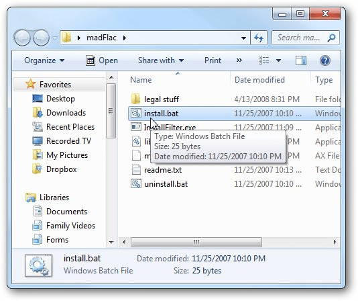Viewport: 358px width, 301px height.
Task: Toggle the preview pane icon
Action: (x=301, y=60)
